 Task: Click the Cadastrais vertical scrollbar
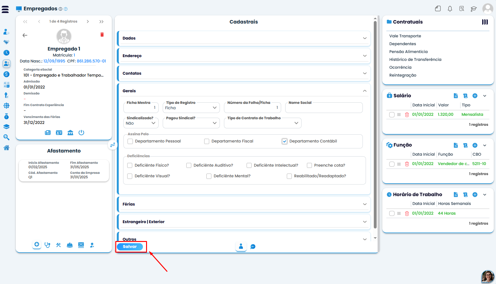[x=375, y=125]
